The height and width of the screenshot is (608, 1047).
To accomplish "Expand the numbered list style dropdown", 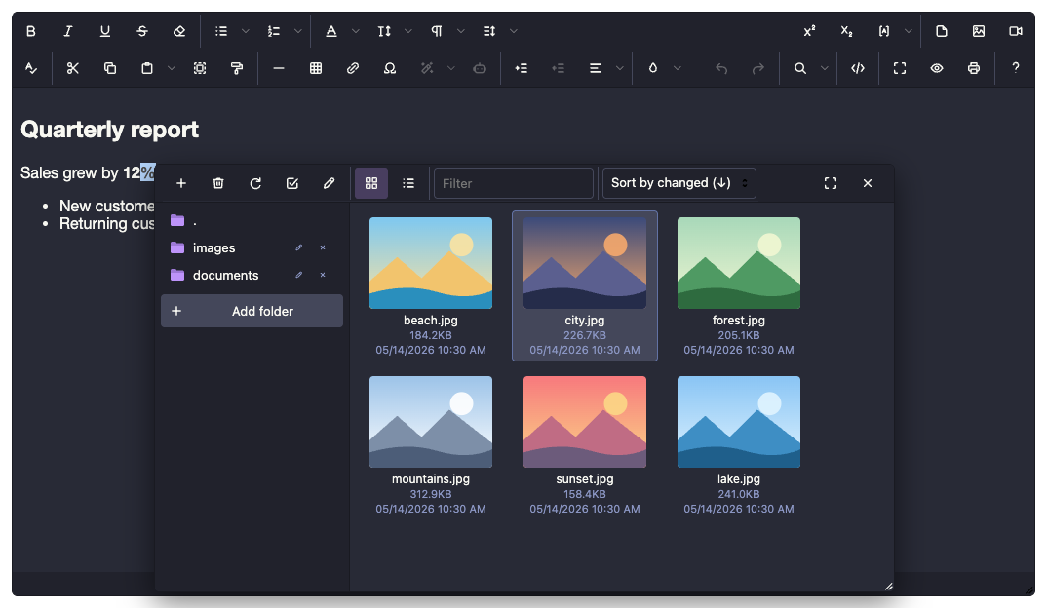I will pos(297,31).
